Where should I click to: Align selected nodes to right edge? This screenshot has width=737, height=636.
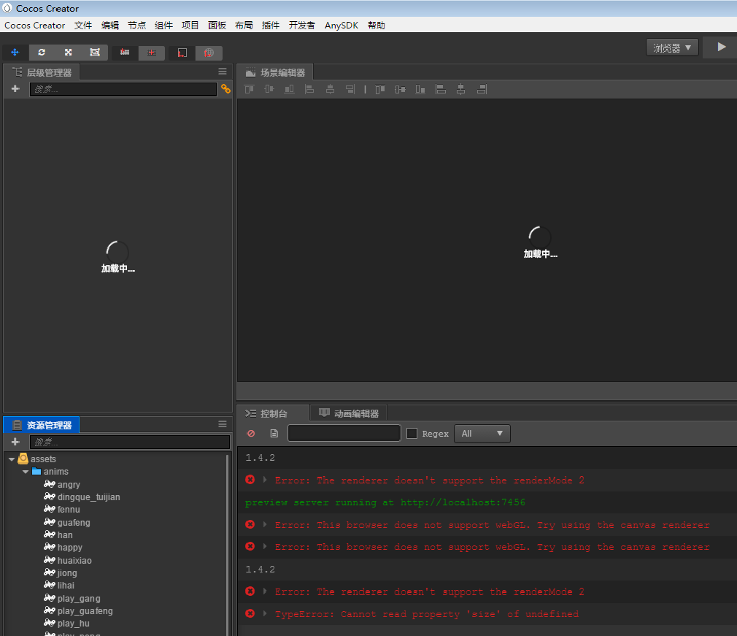point(350,89)
